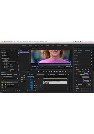Click the Set color eyedropper
94x134 pixels.
(82, 69)
